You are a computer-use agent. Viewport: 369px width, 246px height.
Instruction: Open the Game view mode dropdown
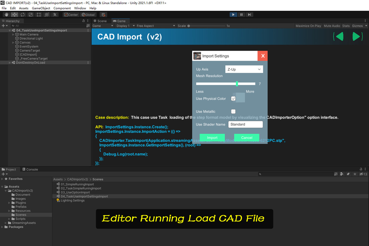click(x=103, y=26)
